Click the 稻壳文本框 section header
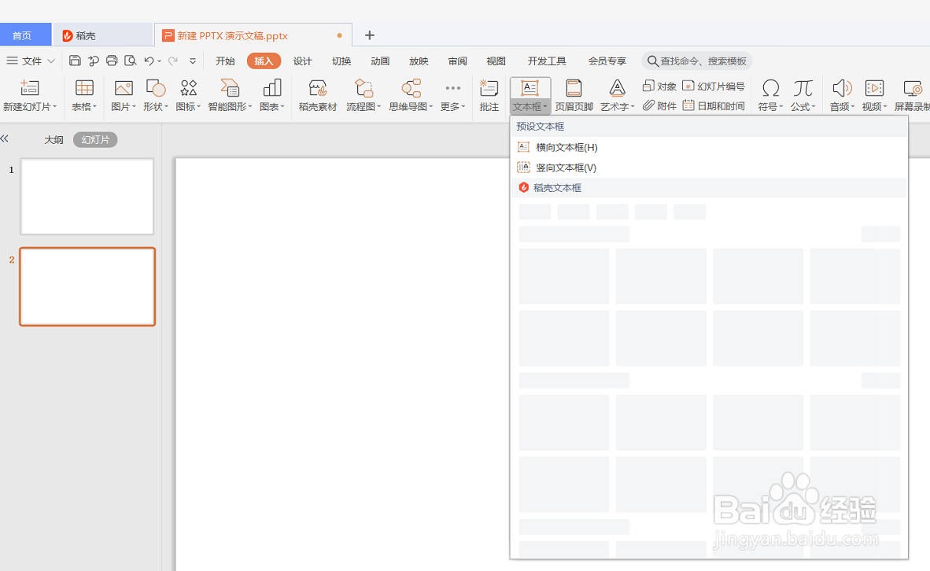 [709, 187]
